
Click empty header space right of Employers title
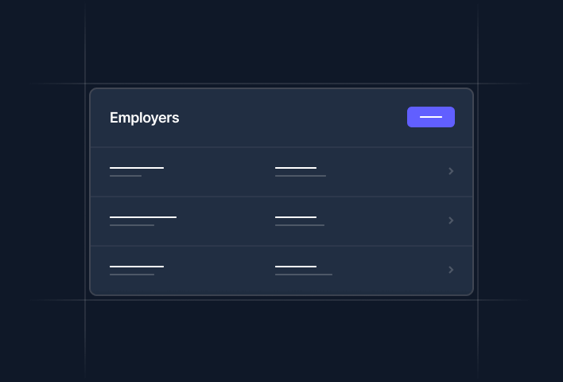294,118
